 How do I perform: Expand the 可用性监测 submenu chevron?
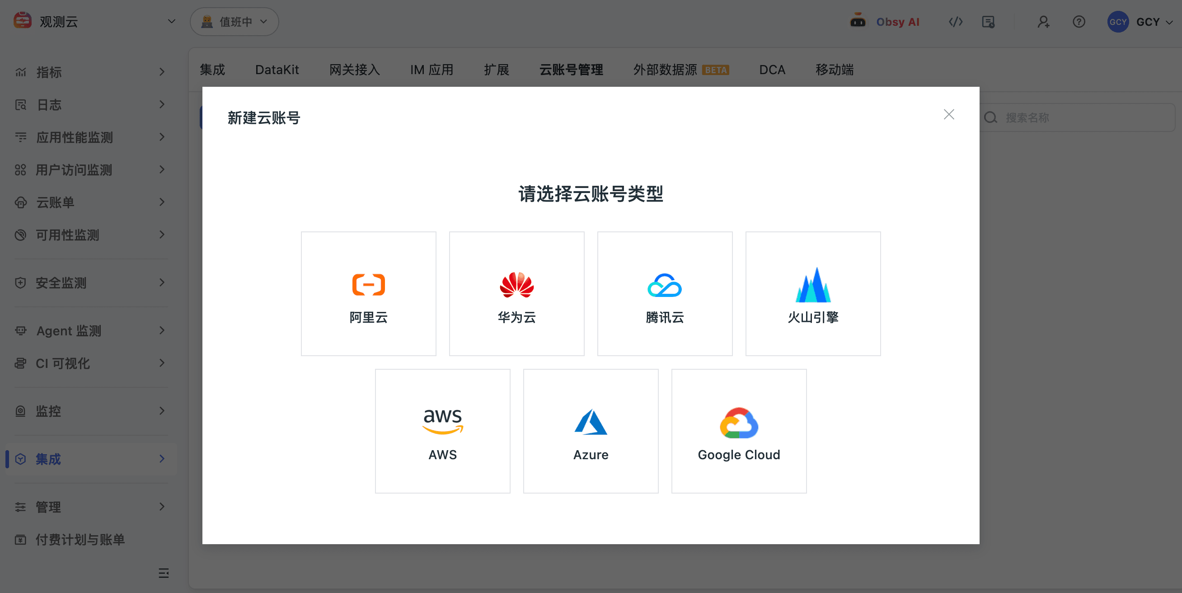tap(161, 235)
